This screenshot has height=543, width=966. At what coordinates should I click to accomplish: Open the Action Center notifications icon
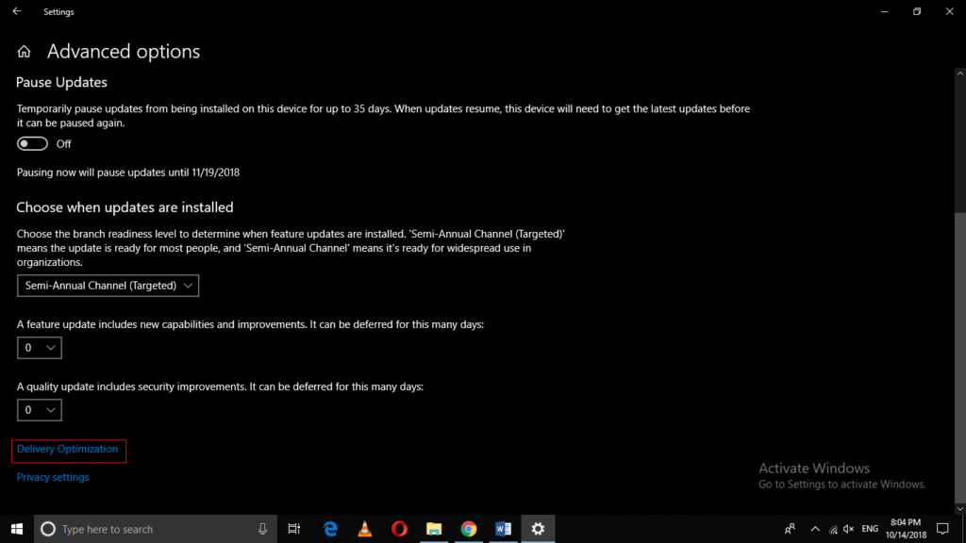tap(942, 529)
